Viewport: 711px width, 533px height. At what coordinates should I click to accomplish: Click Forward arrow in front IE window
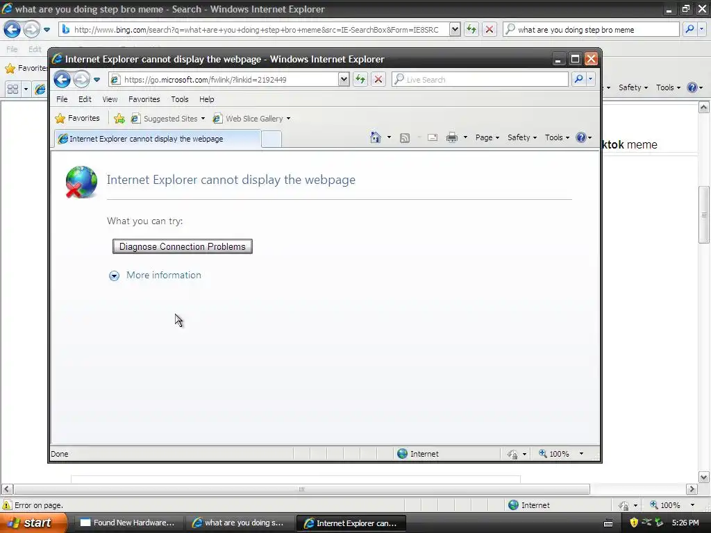pos(81,80)
